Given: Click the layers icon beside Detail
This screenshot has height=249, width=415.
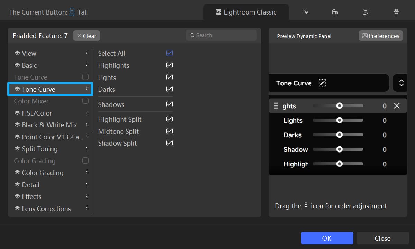Looking at the screenshot, I should 17,185.
